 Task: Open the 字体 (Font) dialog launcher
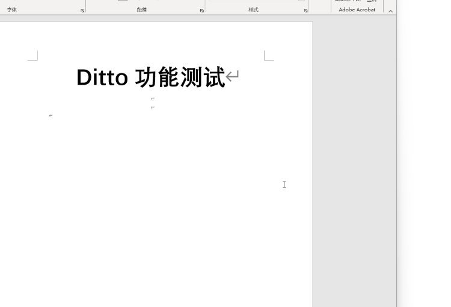[x=82, y=11]
